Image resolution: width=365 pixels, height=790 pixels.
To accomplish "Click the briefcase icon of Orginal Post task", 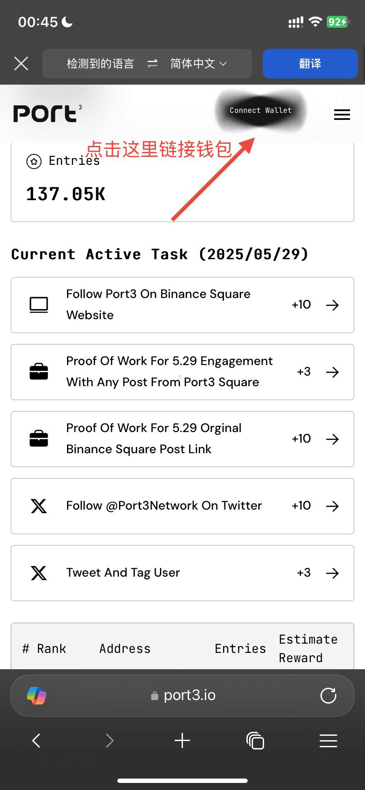I will [39, 439].
